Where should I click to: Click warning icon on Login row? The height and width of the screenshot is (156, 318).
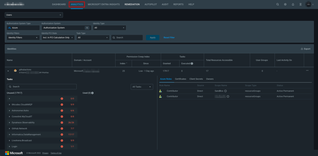pyautogui.click(x=62, y=146)
